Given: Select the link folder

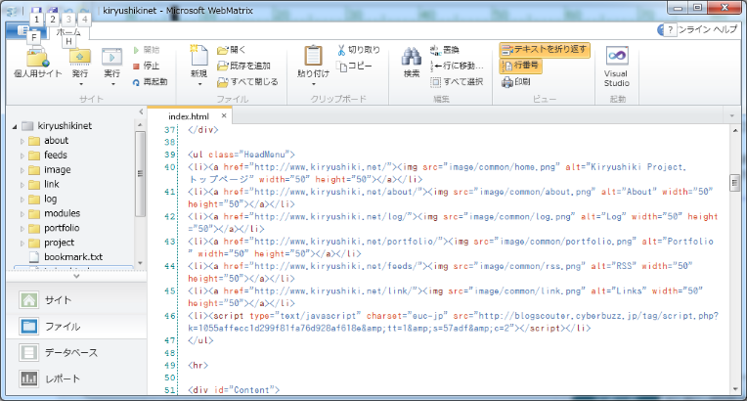Looking at the screenshot, I should pyautogui.click(x=52, y=184).
